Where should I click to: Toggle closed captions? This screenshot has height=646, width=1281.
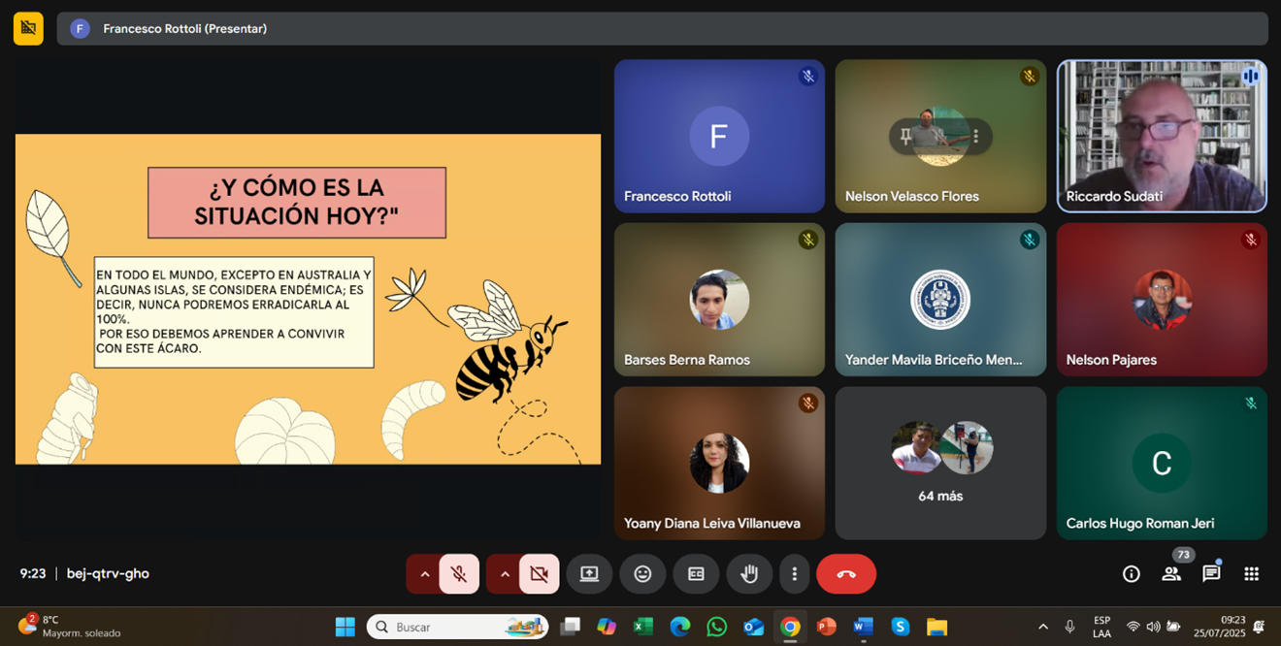tap(696, 574)
